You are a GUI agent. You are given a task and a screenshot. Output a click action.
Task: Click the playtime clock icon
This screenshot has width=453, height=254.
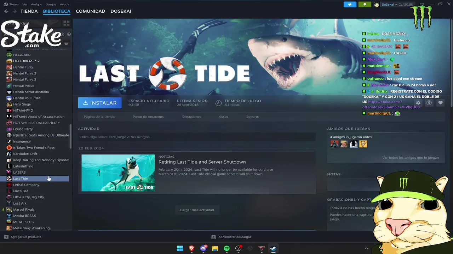[218, 103]
